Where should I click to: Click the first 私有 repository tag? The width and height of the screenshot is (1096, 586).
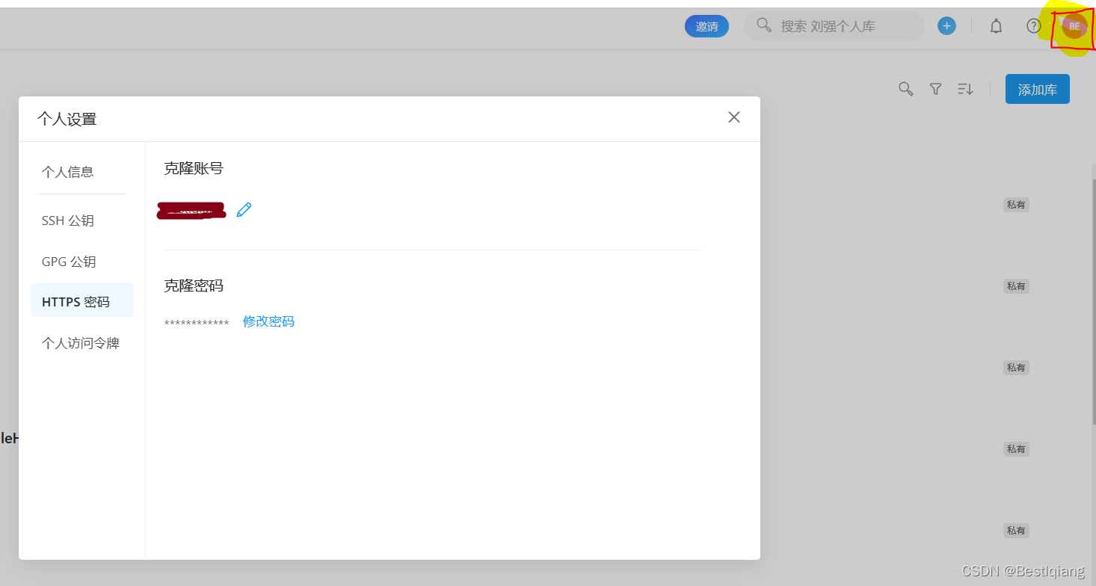pyautogui.click(x=1015, y=204)
